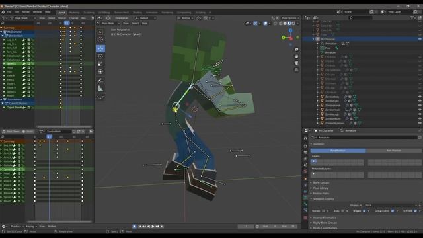Select the Annotate pencil tool
Viewport: 423px width, 238px height.
point(100,81)
